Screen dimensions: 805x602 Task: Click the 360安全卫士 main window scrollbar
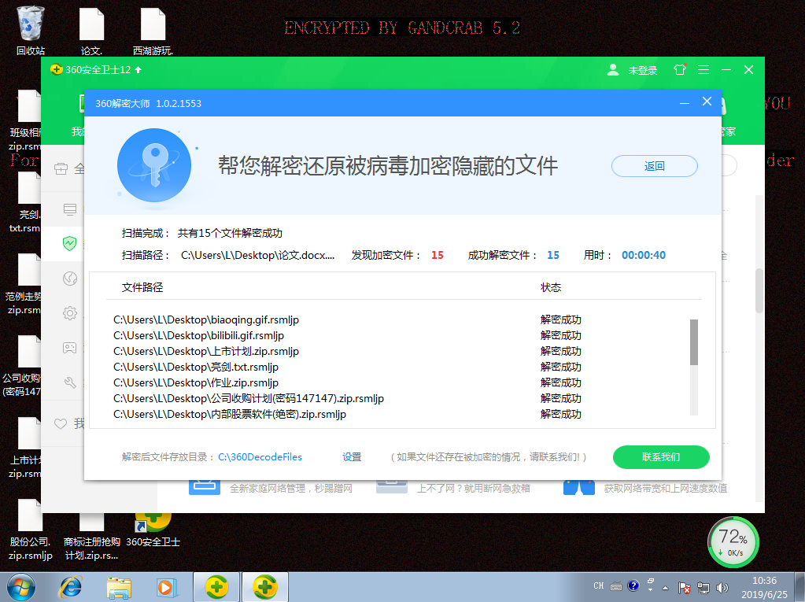point(759,290)
